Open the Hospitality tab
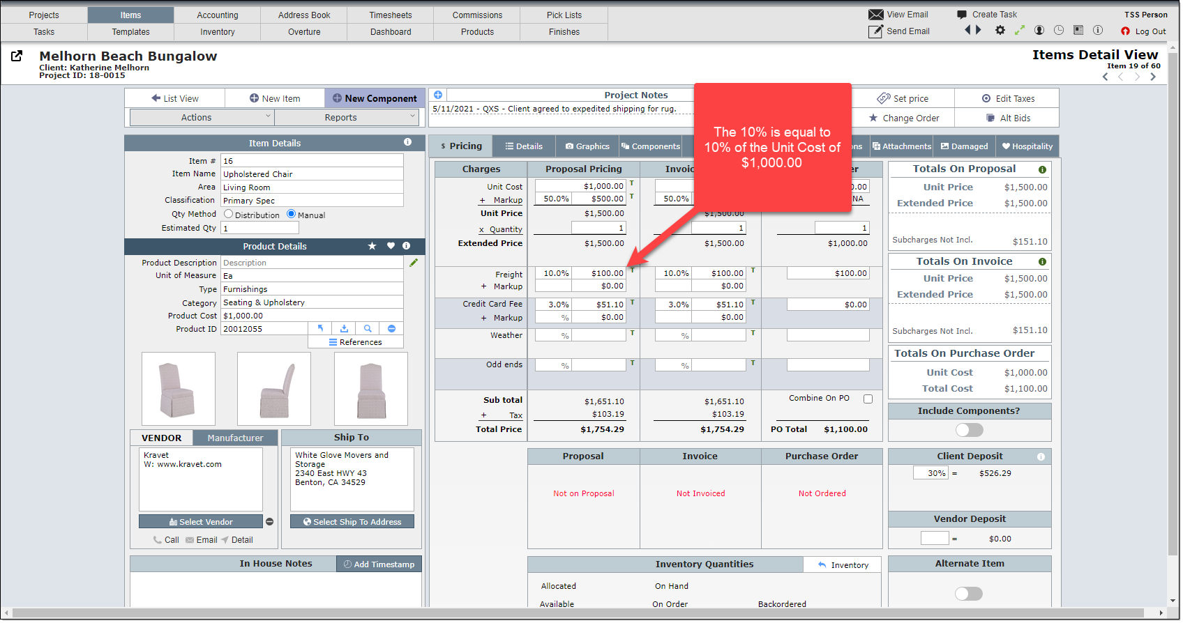 [x=1027, y=146]
